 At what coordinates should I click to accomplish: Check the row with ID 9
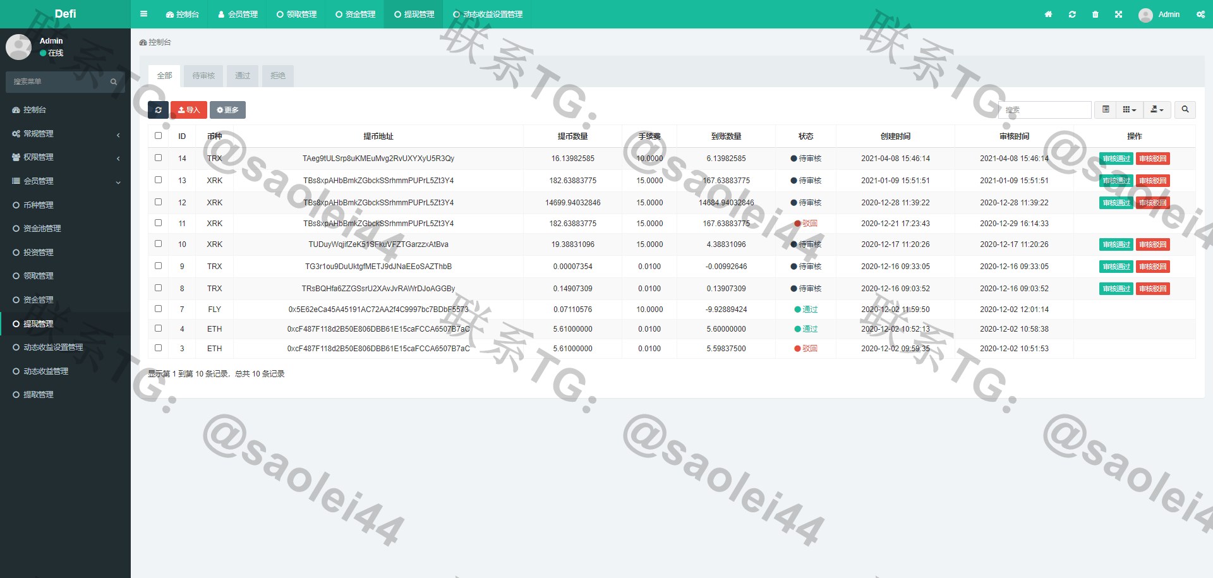point(159,266)
